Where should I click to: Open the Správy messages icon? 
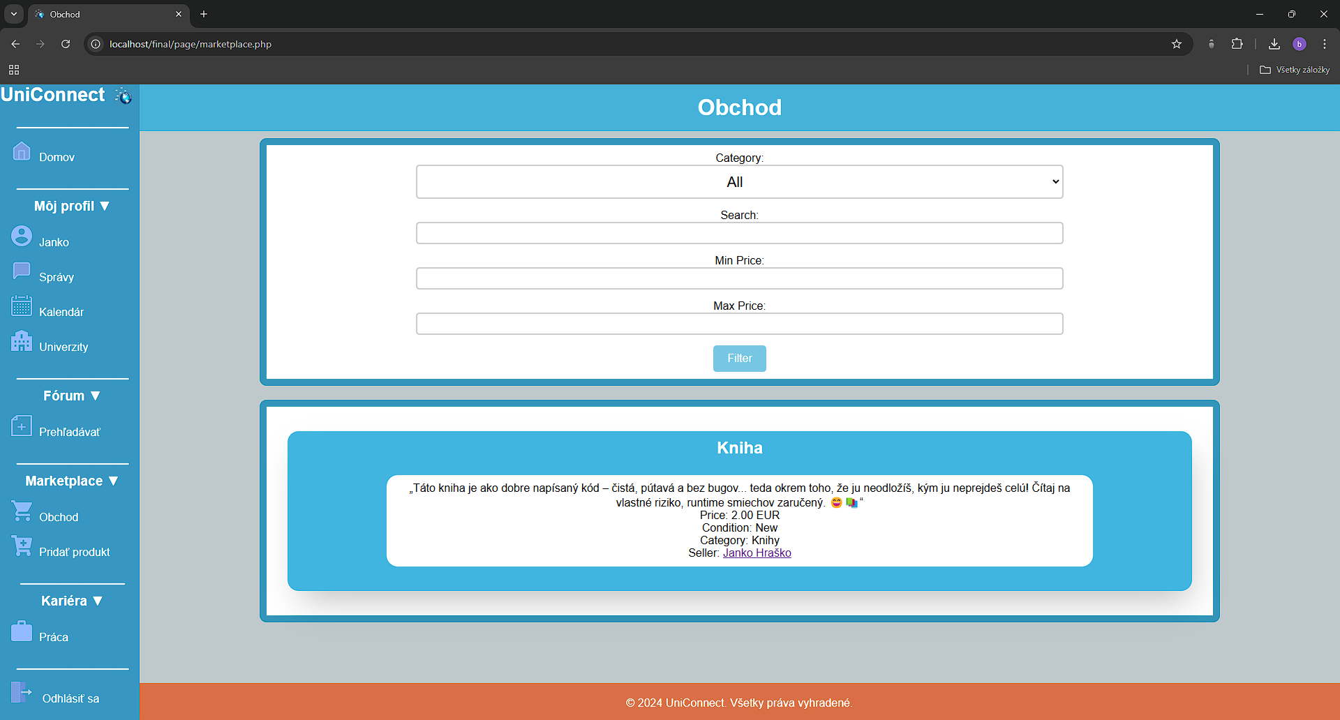click(x=22, y=271)
